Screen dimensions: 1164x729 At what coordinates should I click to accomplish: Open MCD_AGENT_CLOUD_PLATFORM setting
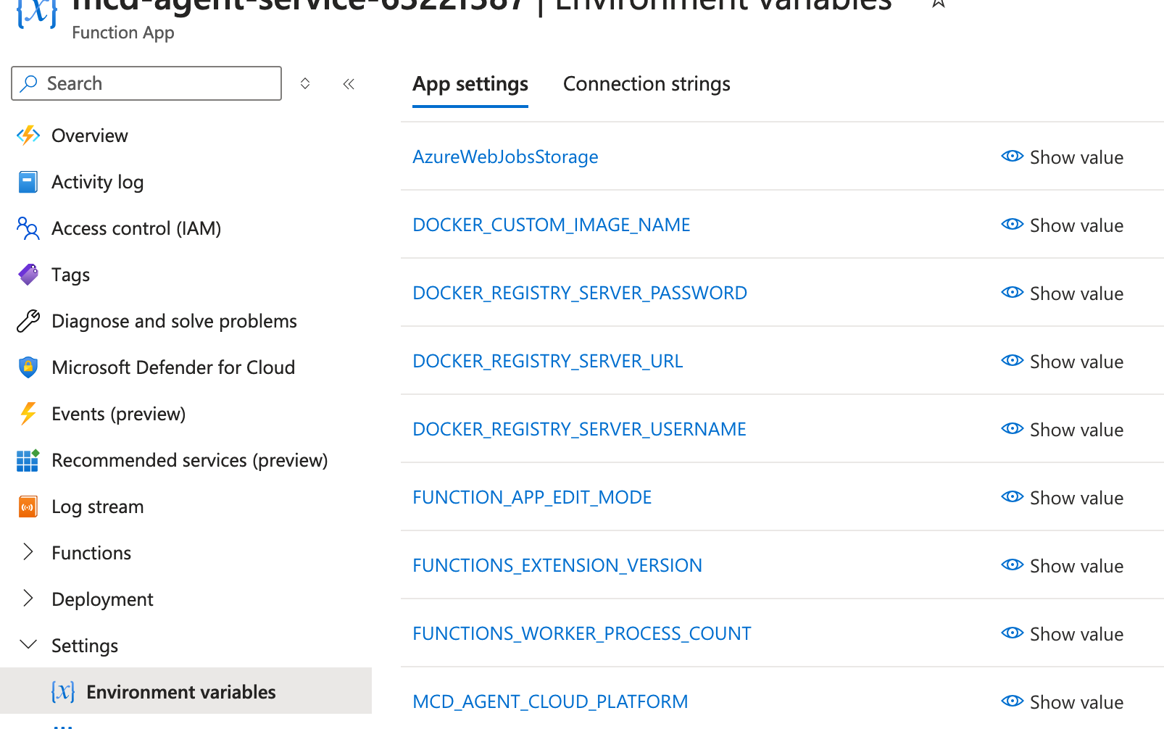point(550,702)
